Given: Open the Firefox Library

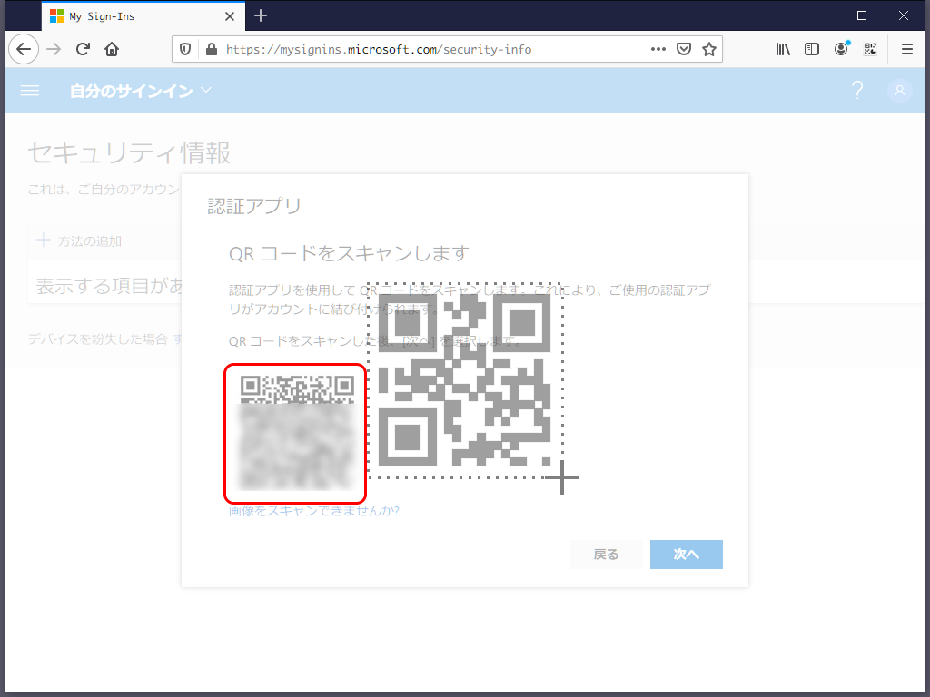Looking at the screenshot, I should [782, 49].
